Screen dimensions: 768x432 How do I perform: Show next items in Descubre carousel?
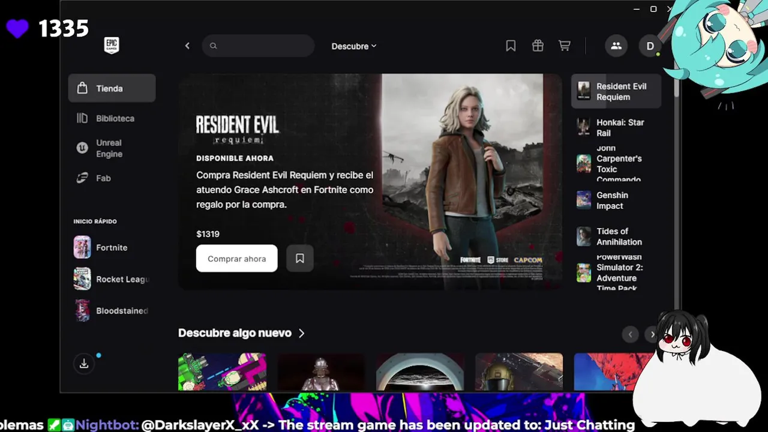pos(652,334)
